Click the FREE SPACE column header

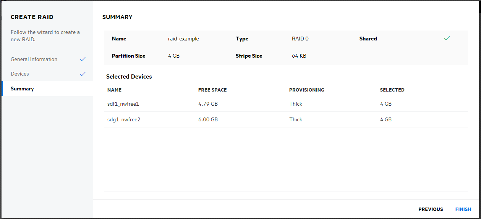click(212, 90)
